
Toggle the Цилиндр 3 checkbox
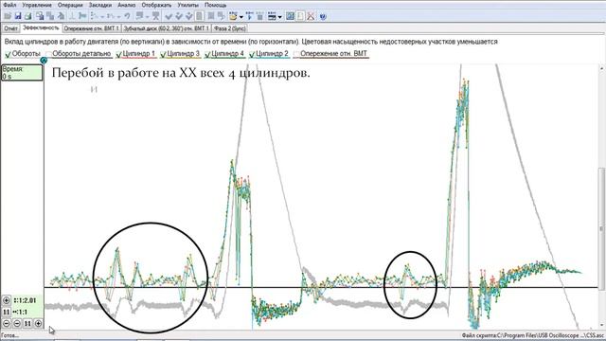(163, 54)
